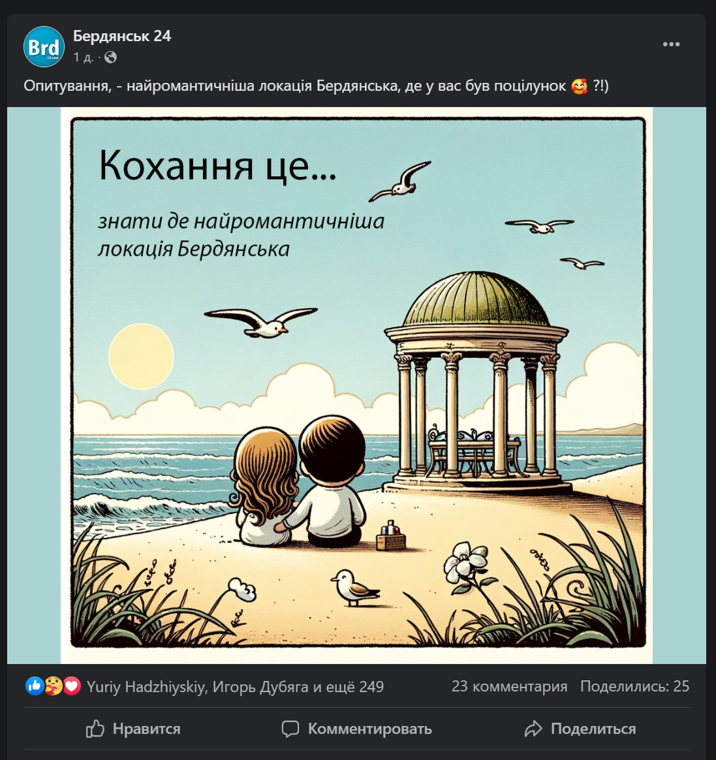716x760 pixels.
Task: Click the Поделиться button
Action: point(580,729)
